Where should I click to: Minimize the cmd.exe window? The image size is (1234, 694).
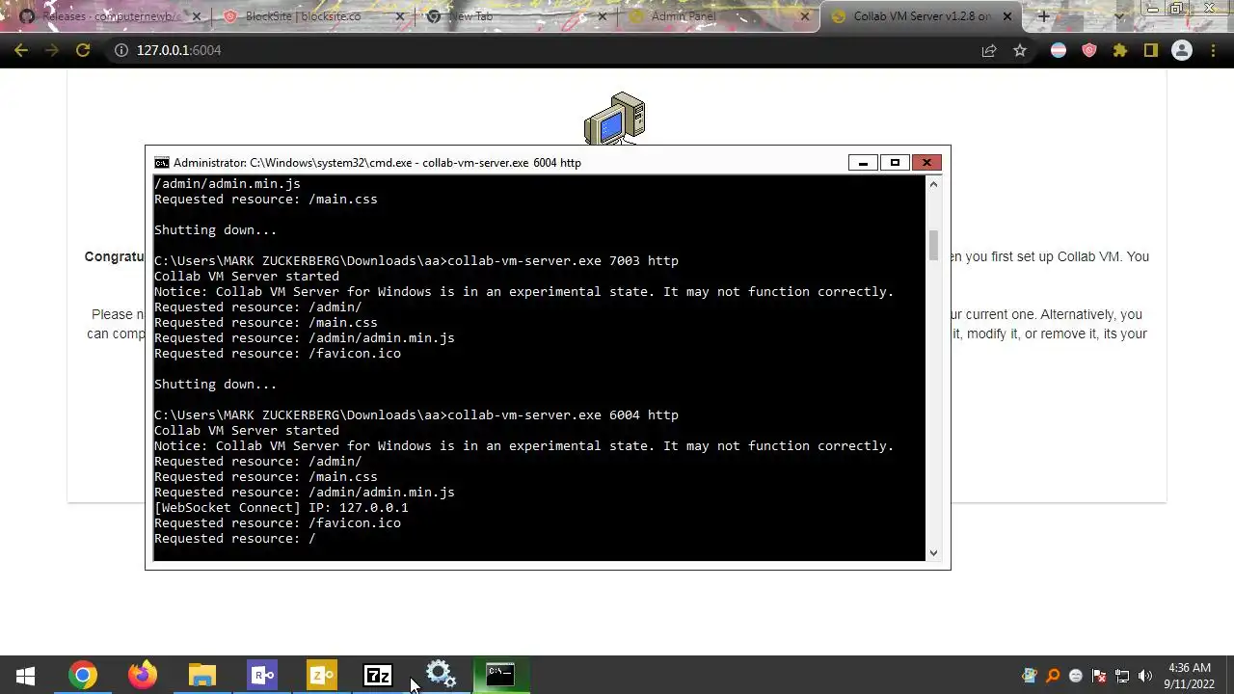point(863,163)
